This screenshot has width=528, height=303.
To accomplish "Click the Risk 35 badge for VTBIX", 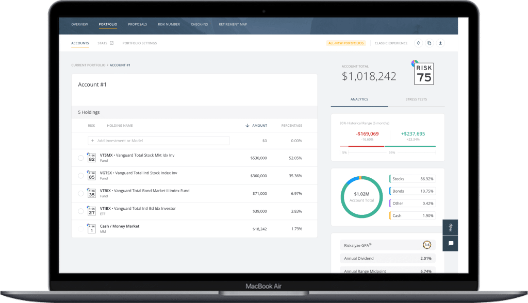I will click(92, 193).
